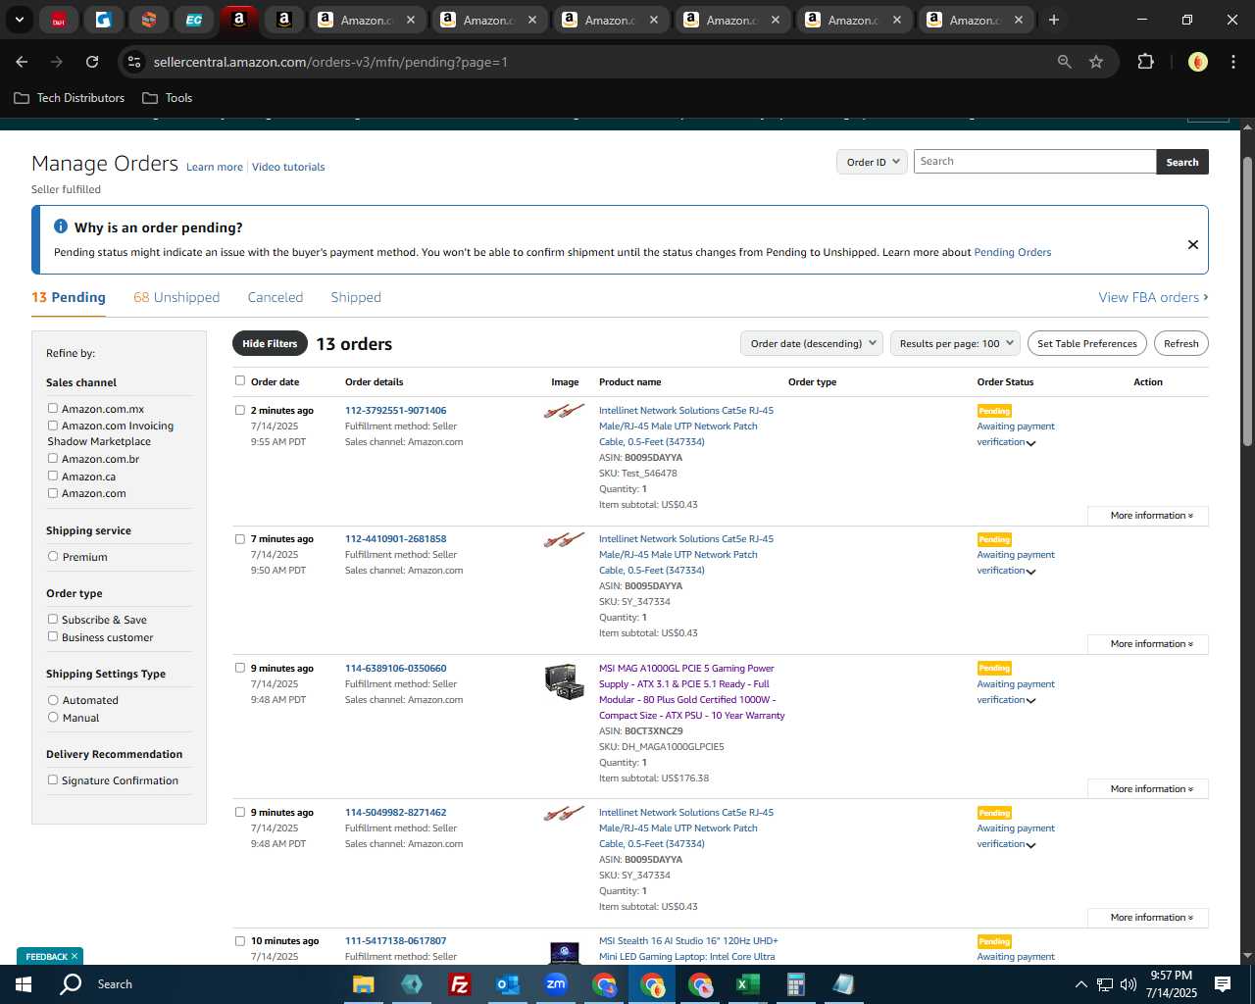Check the Amazon.com Invoicing Shadow Marketplace filter
1255x1004 pixels.
point(53,425)
